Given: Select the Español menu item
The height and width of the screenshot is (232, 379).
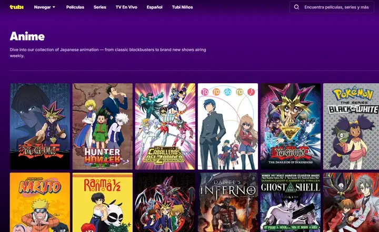Looking at the screenshot, I should 154,7.
